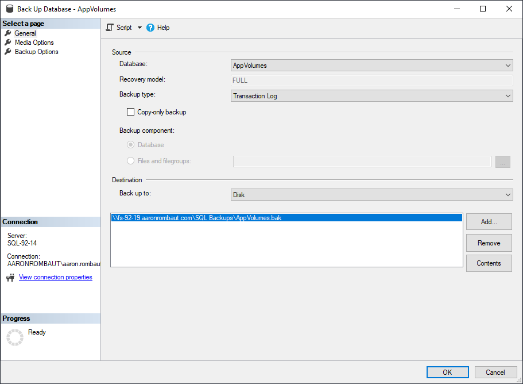Enable the Copy-only backup checkbox
The height and width of the screenshot is (384, 523).
[x=130, y=112]
